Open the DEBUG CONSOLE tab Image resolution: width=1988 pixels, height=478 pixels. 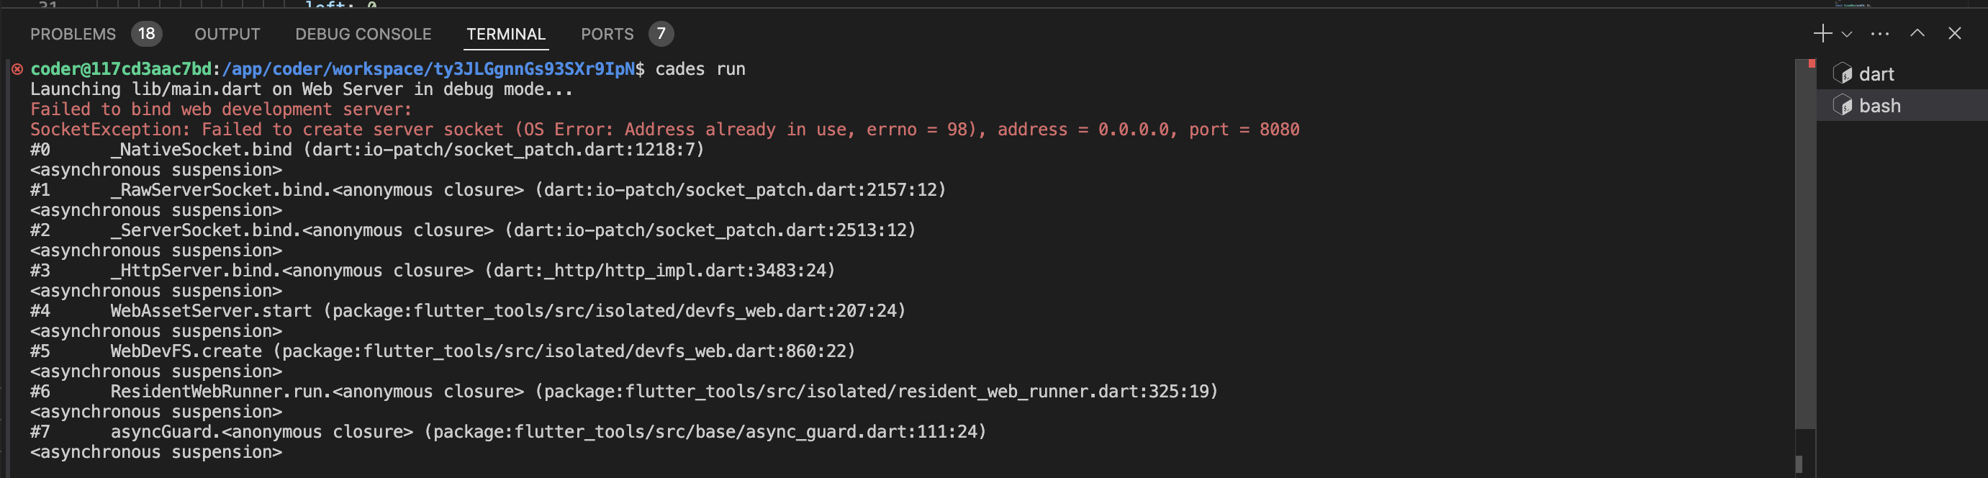(363, 34)
